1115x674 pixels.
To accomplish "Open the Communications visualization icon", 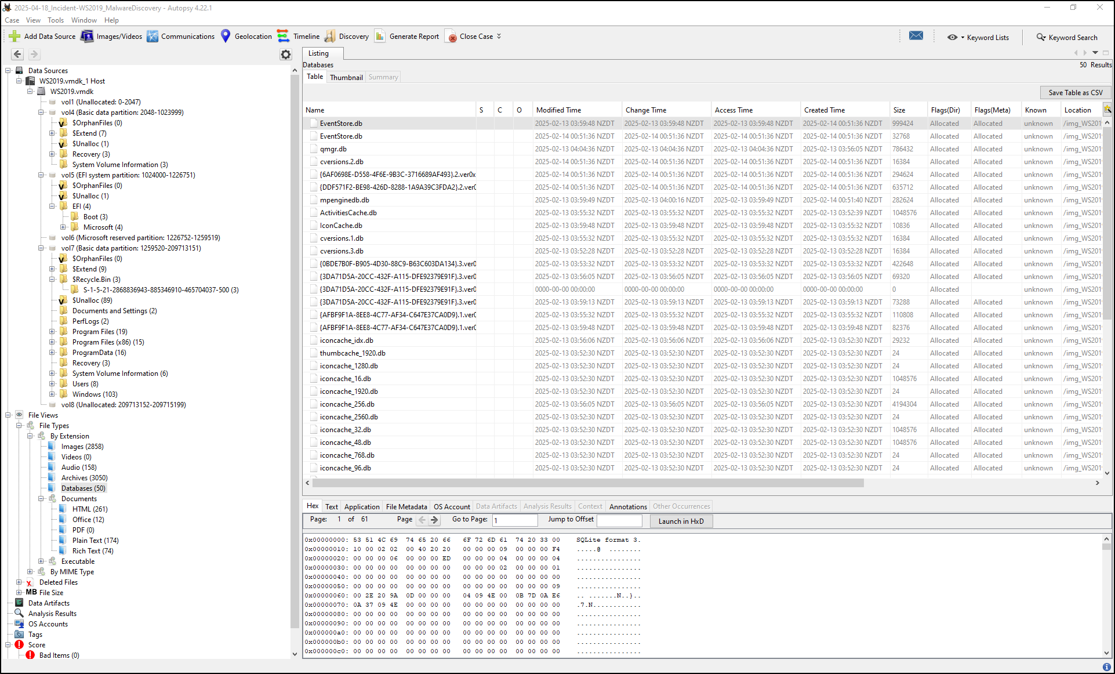I will (x=152, y=37).
